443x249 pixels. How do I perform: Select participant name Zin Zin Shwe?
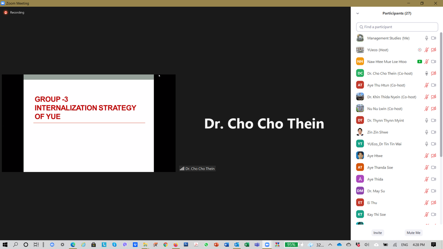click(x=378, y=132)
